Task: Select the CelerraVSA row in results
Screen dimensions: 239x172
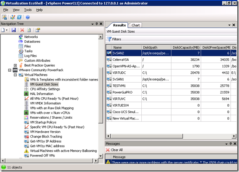Action: coord(171,60)
